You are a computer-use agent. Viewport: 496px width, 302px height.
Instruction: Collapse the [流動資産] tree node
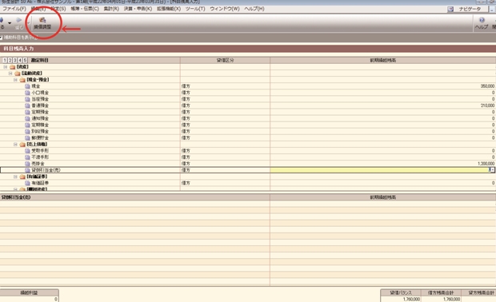[x=10, y=74]
